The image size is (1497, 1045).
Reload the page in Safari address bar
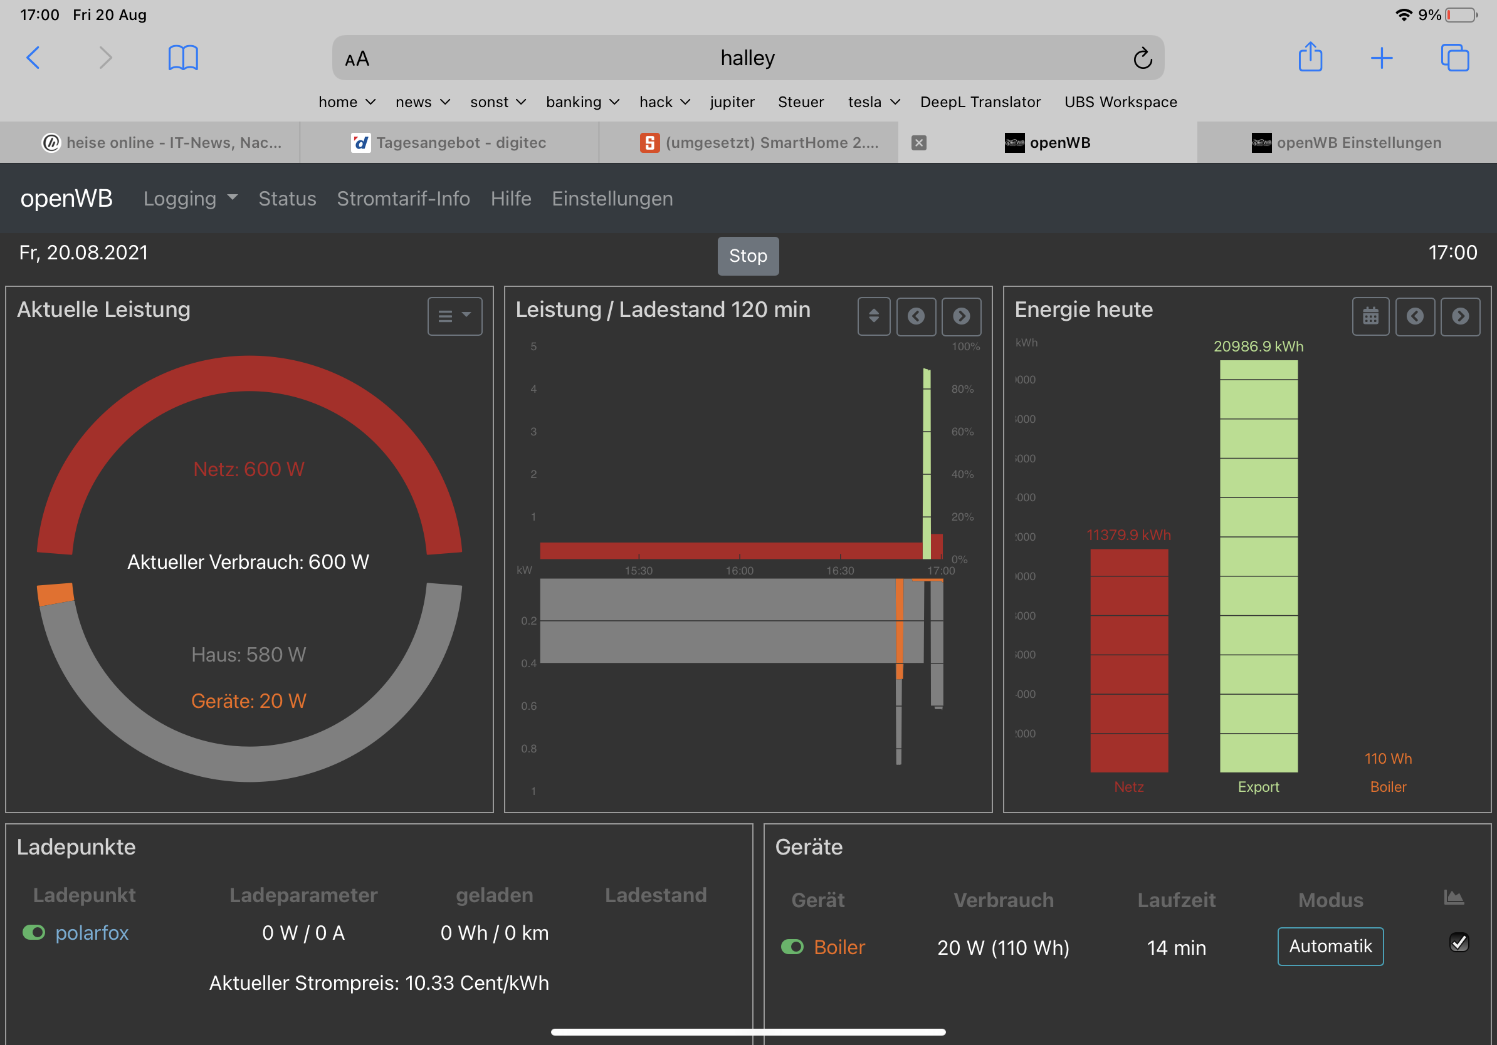coord(1142,59)
